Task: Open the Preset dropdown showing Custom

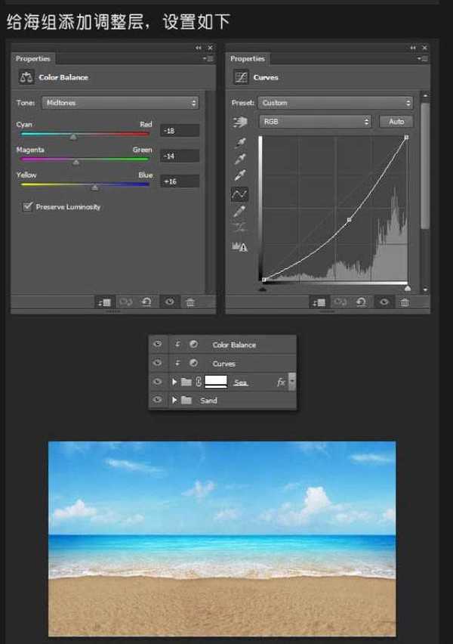Action: (x=336, y=103)
